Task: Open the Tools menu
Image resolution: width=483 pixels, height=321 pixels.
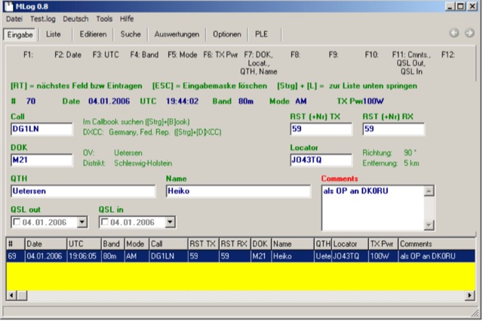Action: tap(105, 17)
